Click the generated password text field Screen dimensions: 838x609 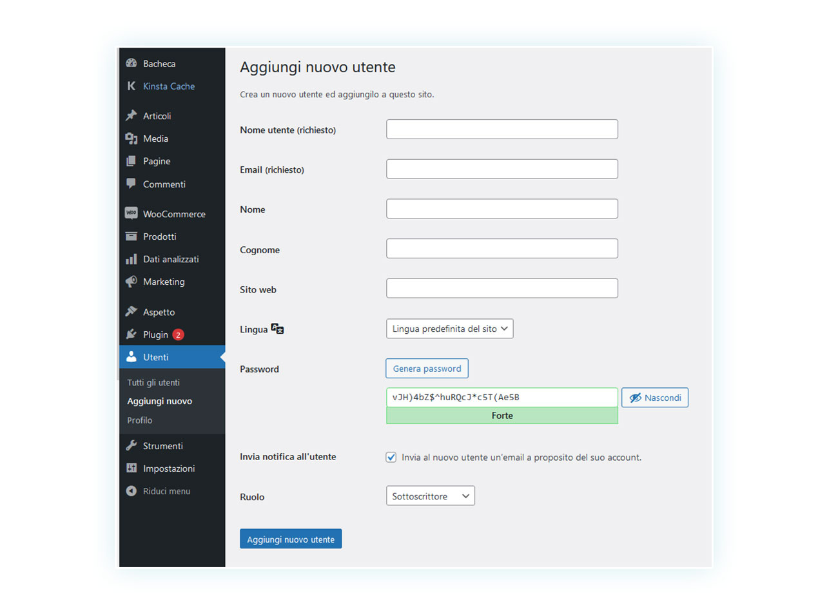(x=502, y=398)
